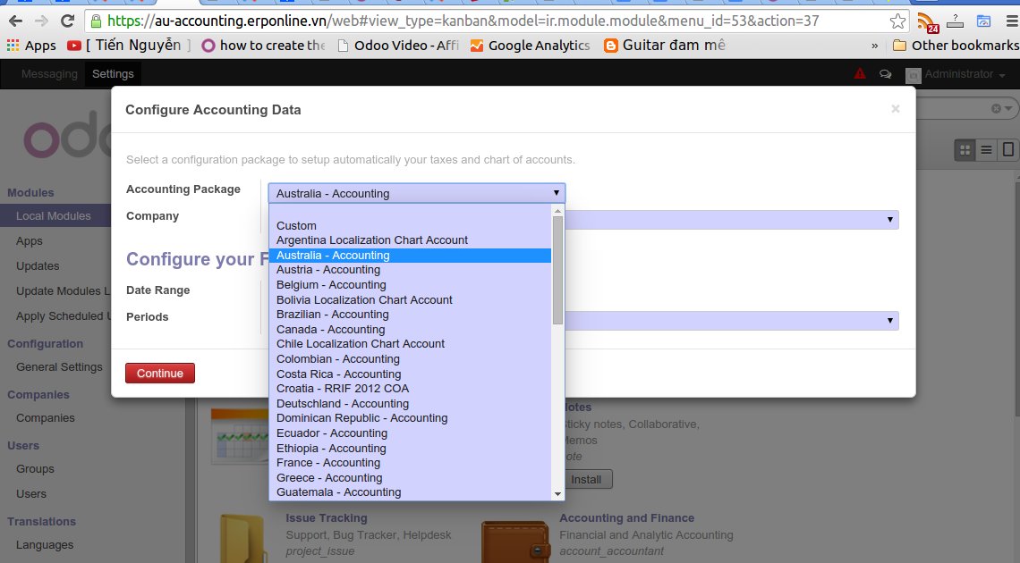The width and height of the screenshot is (1020, 563).
Task: Open Issue Tracking module title
Action: (327, 518)
